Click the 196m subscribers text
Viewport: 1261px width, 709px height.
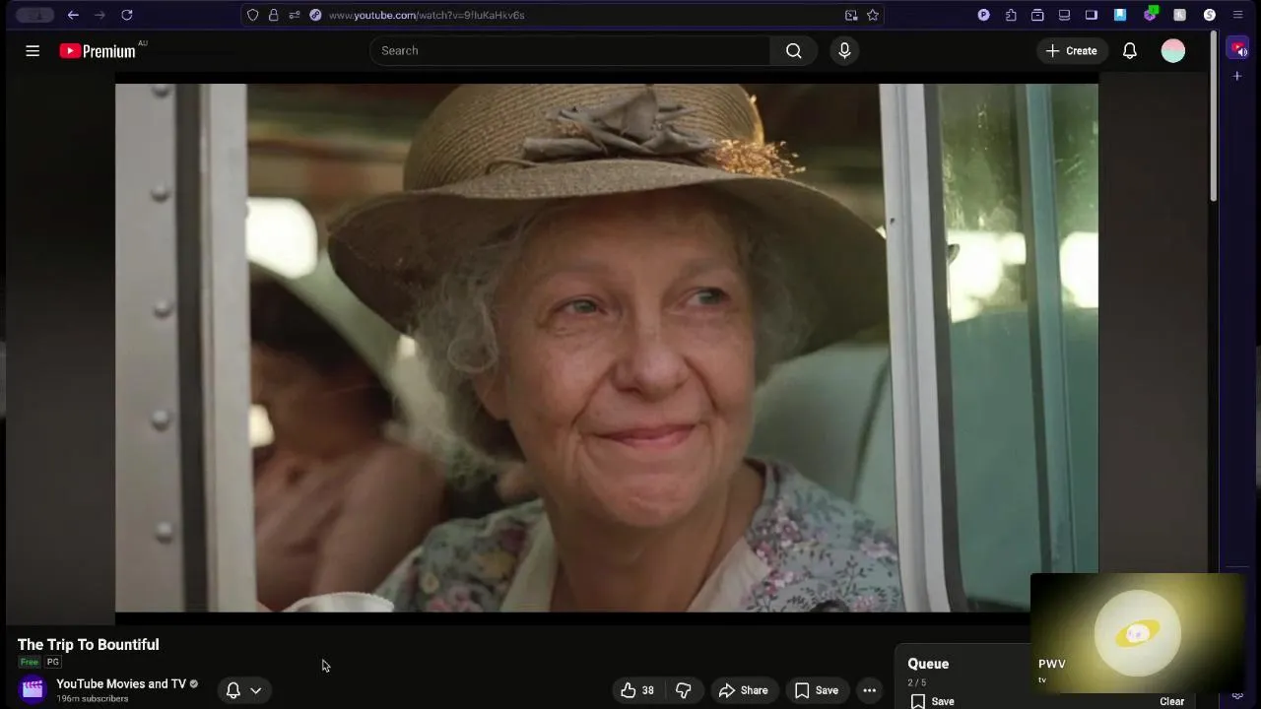(93, 698)
